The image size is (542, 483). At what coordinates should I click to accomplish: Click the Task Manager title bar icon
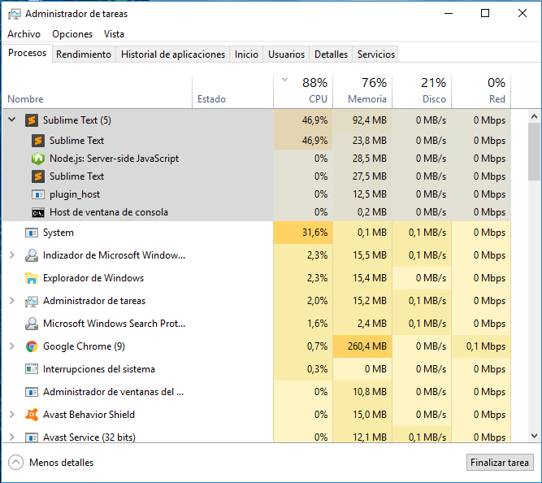[x=14, y=14]
